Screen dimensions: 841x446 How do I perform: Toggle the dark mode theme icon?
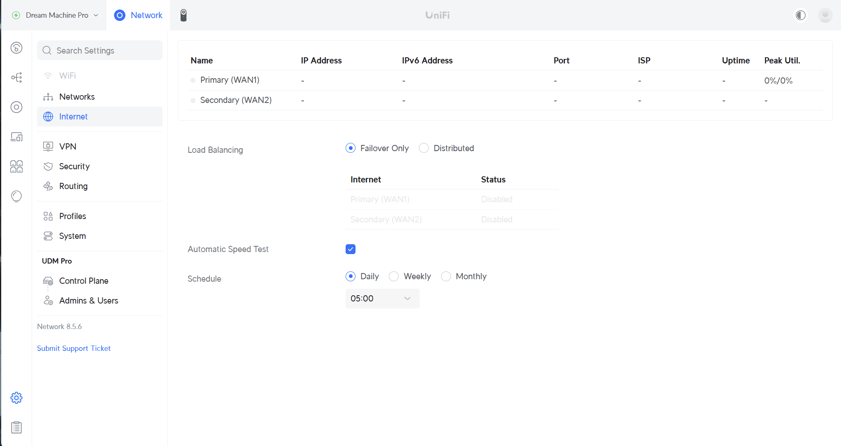click(801, 15)
